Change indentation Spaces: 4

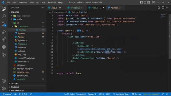tap(92, 94)
